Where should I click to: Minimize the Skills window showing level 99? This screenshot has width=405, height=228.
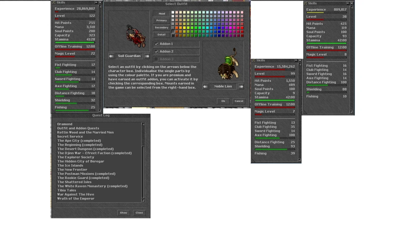pos(296,60)
